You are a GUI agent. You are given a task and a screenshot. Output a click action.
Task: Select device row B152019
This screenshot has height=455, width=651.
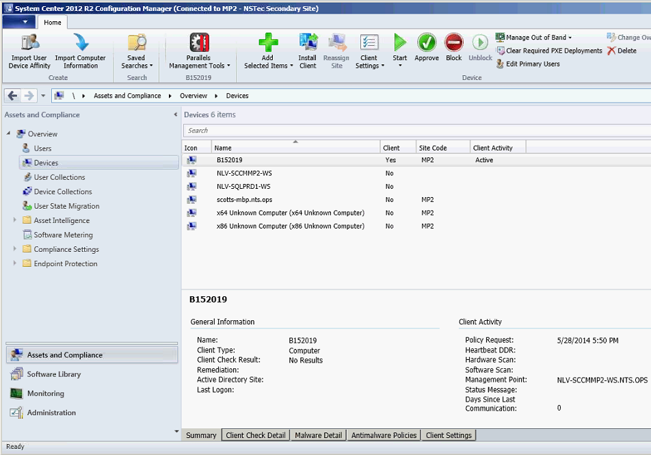(x=416, y=160)
